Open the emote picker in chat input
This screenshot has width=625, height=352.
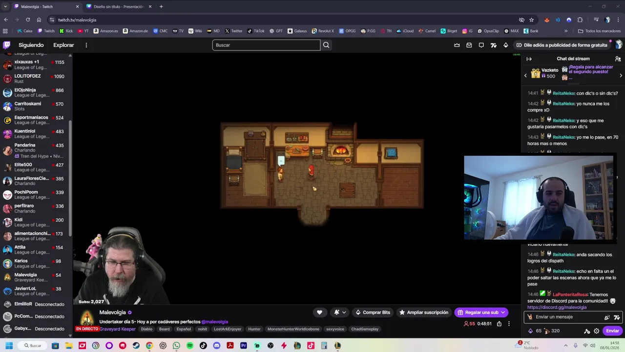pyautogui.click(x=617, y=317)
